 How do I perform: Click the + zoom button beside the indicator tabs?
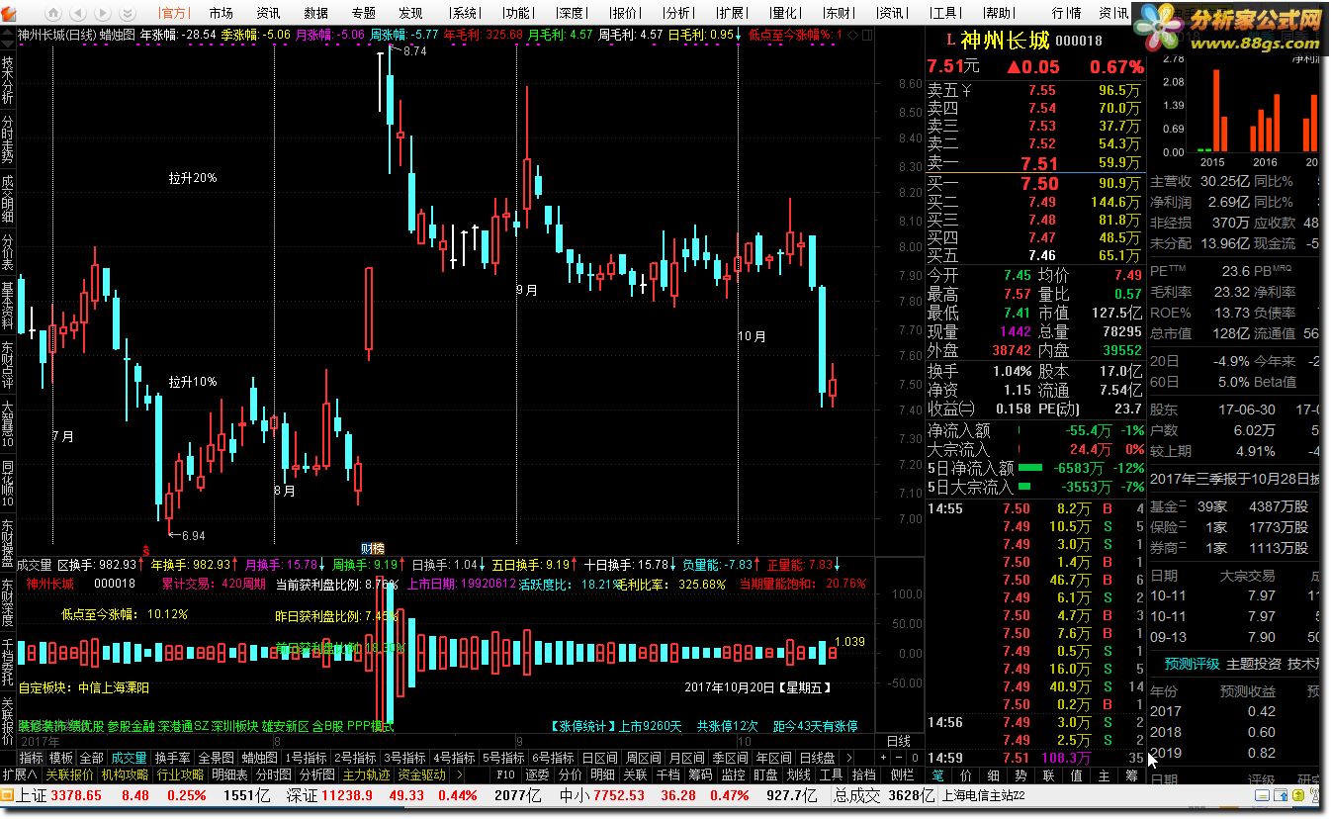(x=884, y=758)
